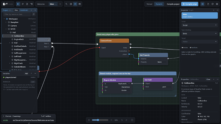Open the Script type dropdown in Inspector

(x=200, y=25)
